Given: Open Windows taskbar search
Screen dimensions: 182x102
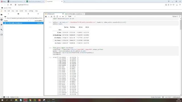Looking at the screenshot, I should pos(7,100).
